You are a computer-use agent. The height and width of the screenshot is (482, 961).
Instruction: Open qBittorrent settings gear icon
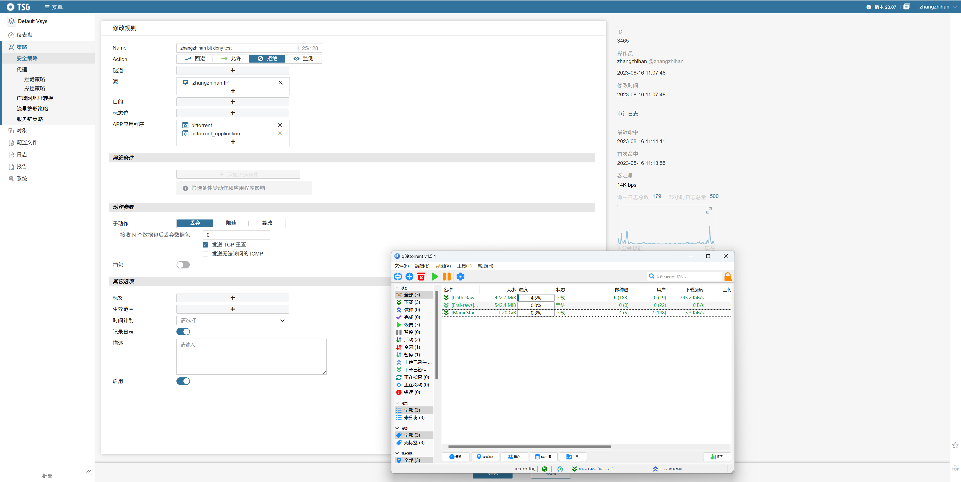click(x=460, y=277)
